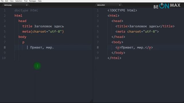Screen dimensions: 184x103
Task: Click '<title>' opening tag in html file
Action: click(122, 26)
